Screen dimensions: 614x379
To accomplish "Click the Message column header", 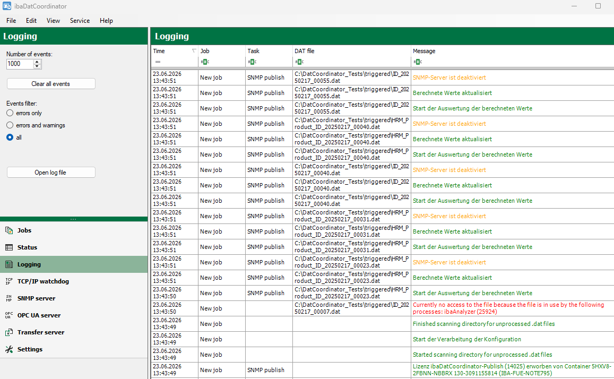I will point(512,51).
